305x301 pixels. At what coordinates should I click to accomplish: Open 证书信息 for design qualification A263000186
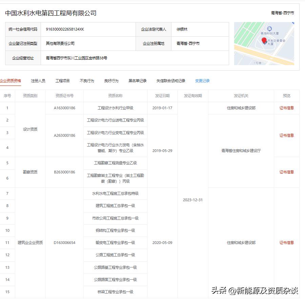(x=286, y=135)
